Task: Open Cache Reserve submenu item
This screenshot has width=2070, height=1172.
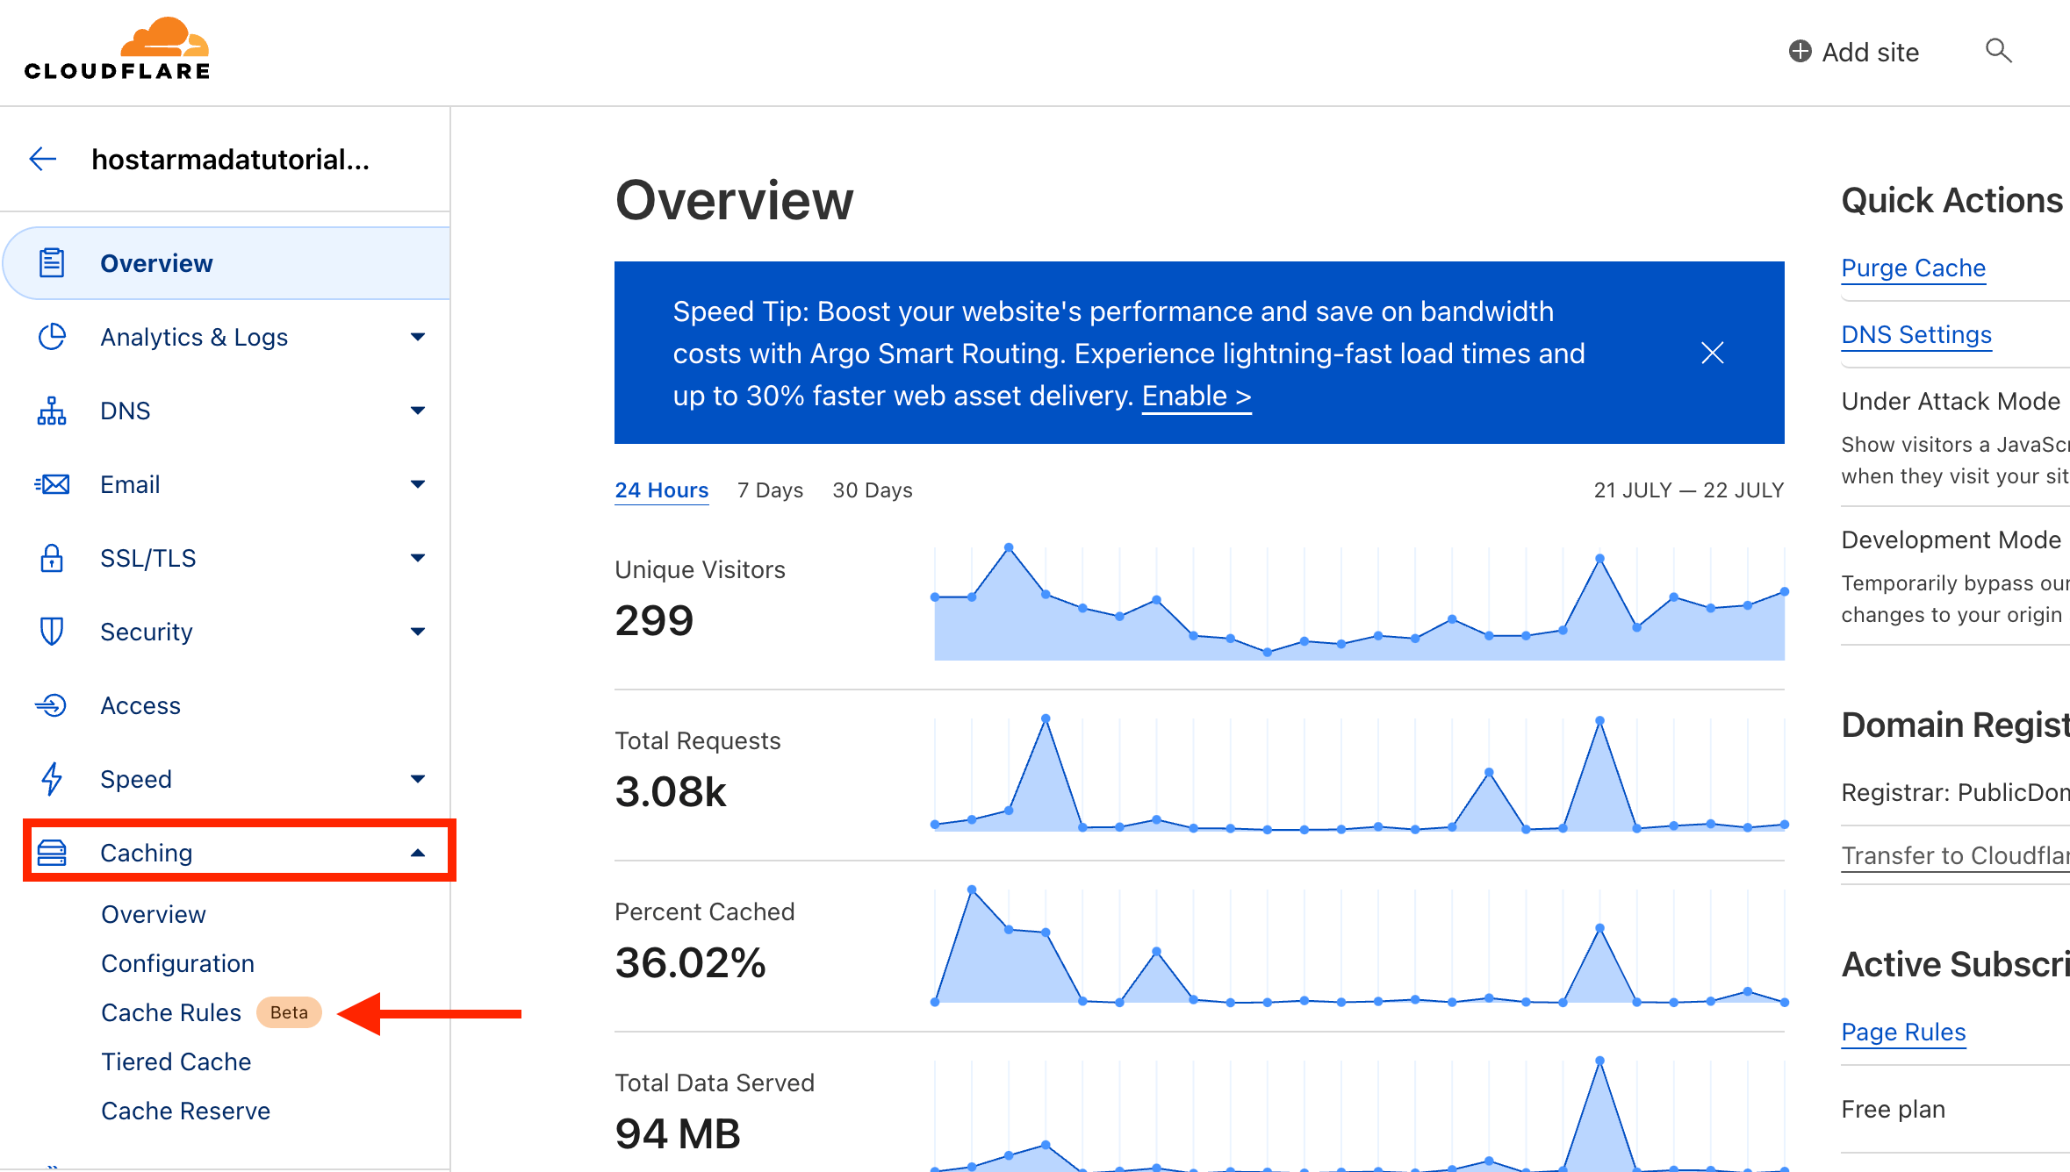Action: click(185, 1111)
